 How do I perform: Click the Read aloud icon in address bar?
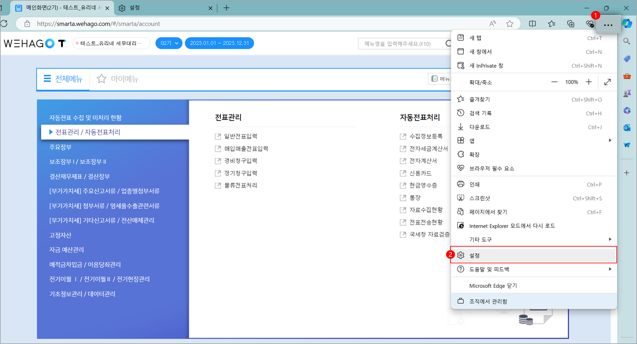pos(492,24)
